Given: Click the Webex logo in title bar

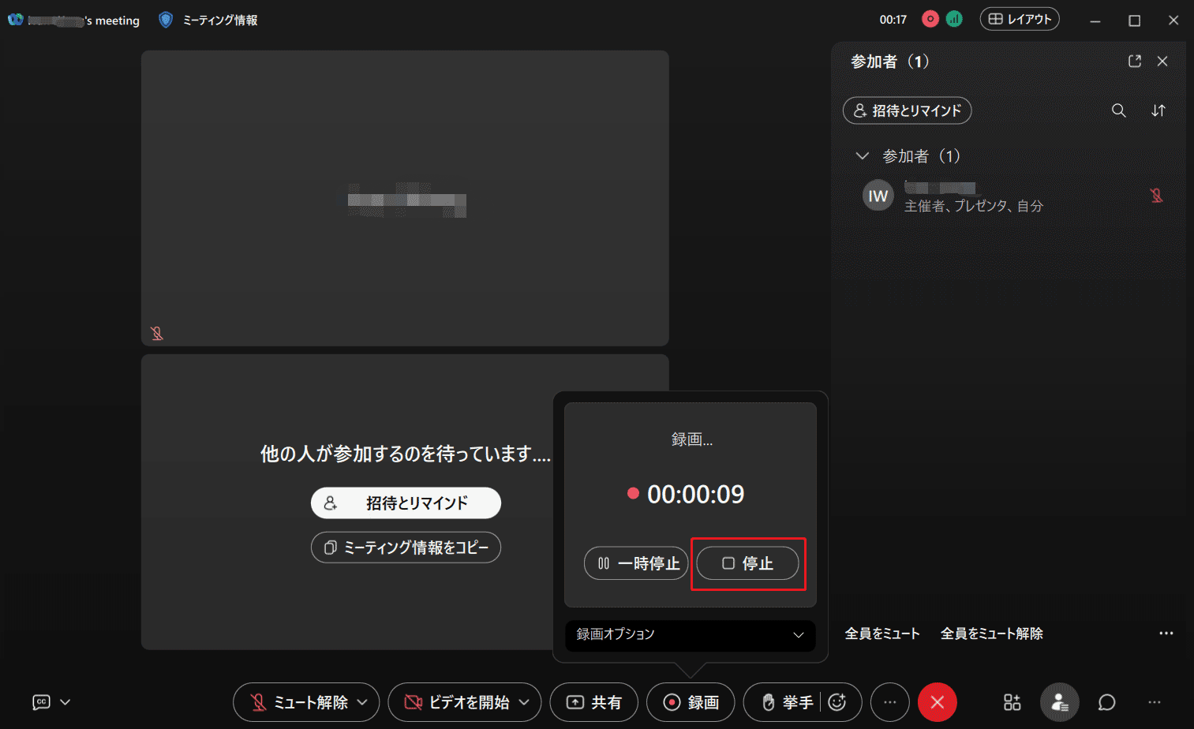Looking at the screenshot, I should pos(16,20).
